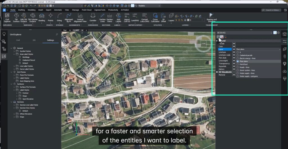Viewport: 288px width, 149px height.
Task: Expand the Symbol Styles folder
Action: click(14, 51)
